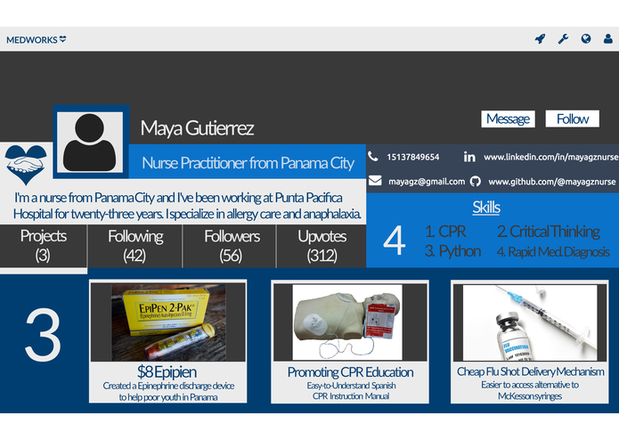Select the Projects (3) tab
This screenshot has height=440, width=619.
[x=44, y=246]
